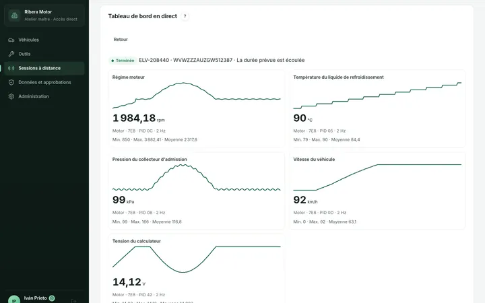Click the Tension du calculateur chart
Image resolution: width=485 pixels, height=303 pixels.
[197, 259]
